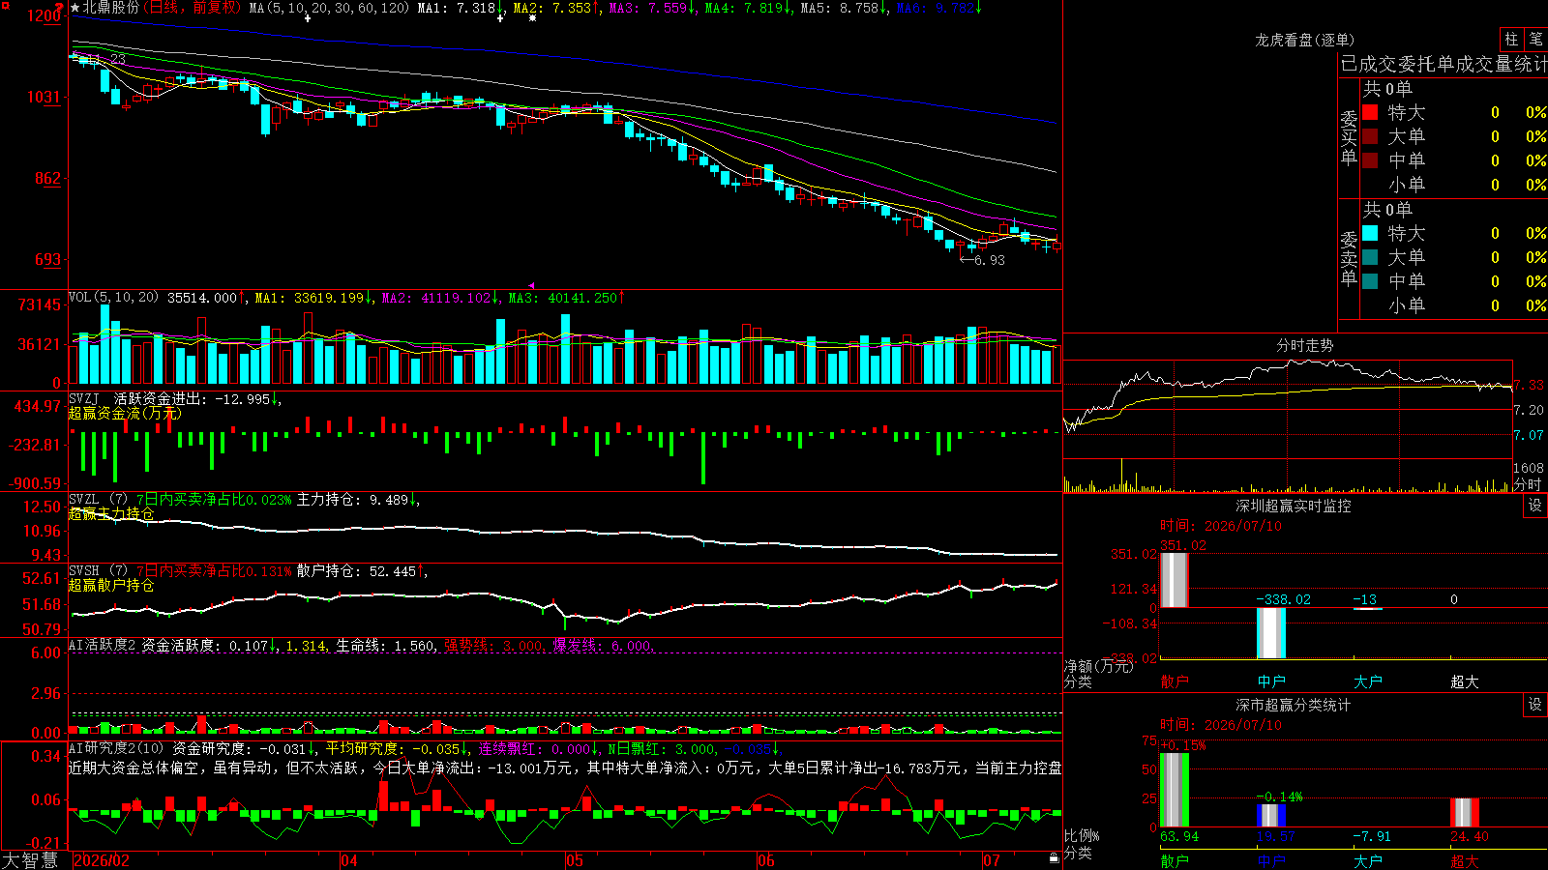Click the 大智慧 logo at bottom left
This screenshot has width=1548, height=870.
pos(30,860)
